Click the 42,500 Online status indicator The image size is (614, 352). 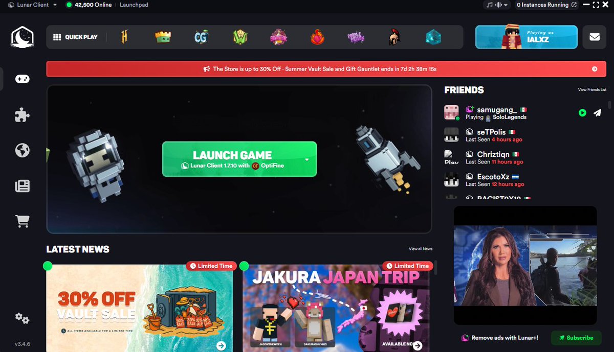[x=89, y=5]
